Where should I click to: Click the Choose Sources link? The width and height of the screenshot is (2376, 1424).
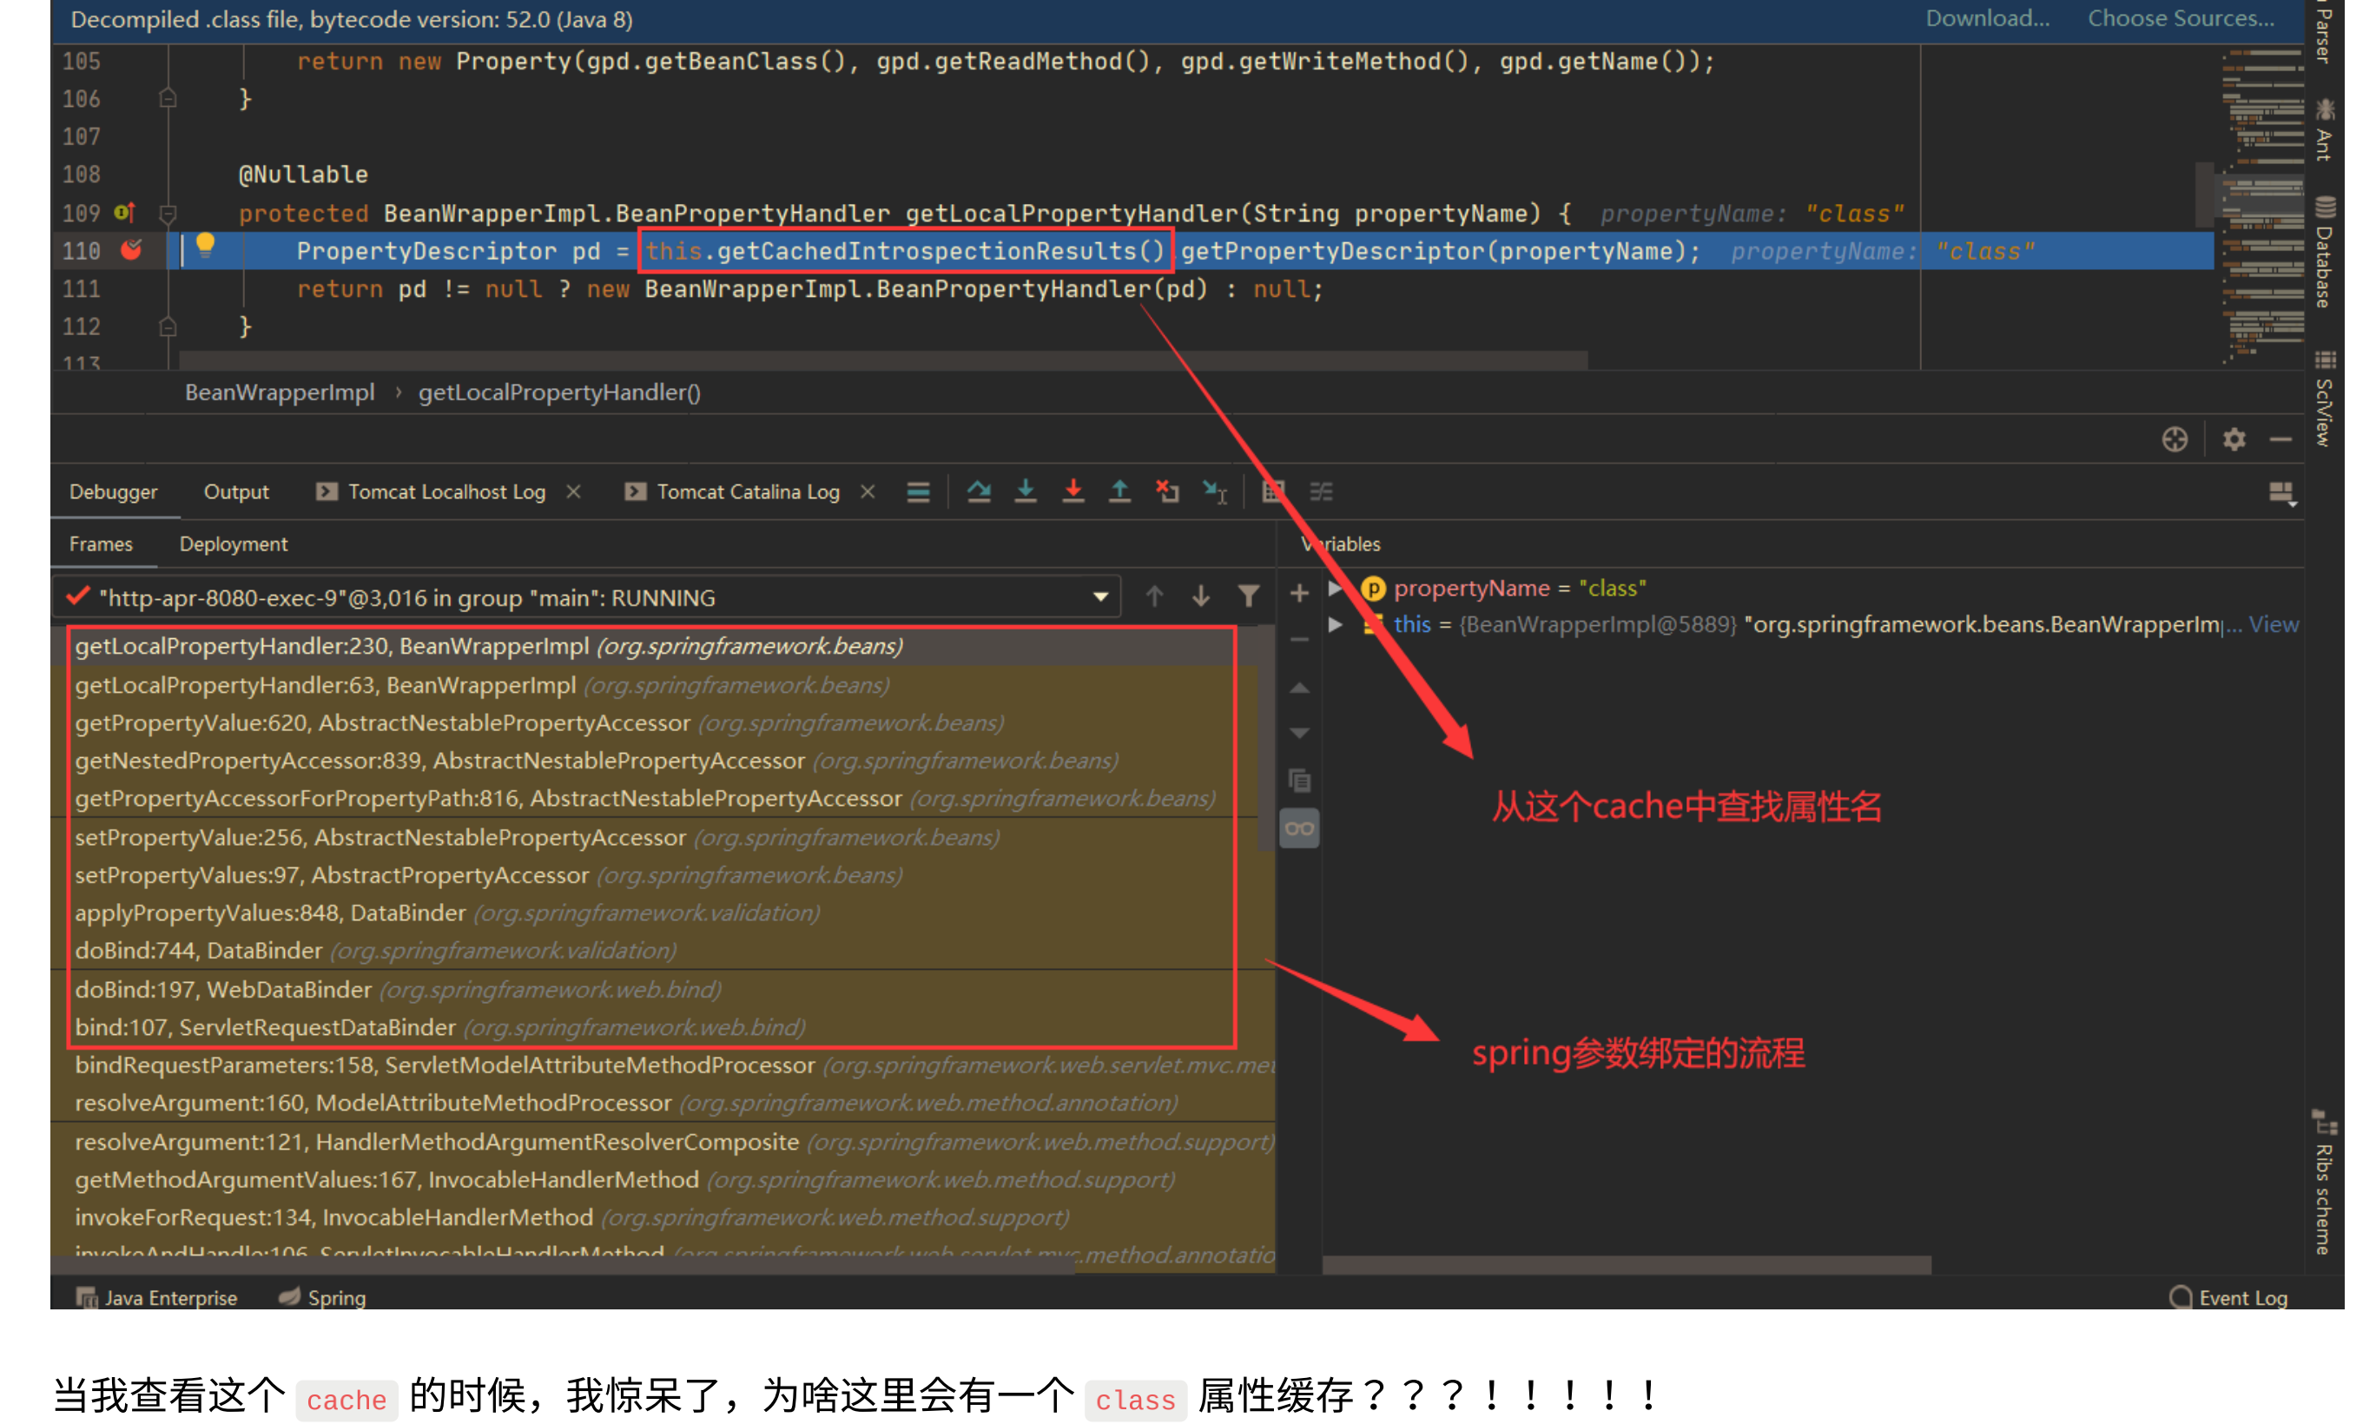click(2181, 18)
